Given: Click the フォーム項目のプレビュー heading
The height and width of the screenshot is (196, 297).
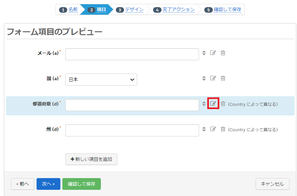Looking at the screenshot, I should pyautogui.click(x=55, y=32).
